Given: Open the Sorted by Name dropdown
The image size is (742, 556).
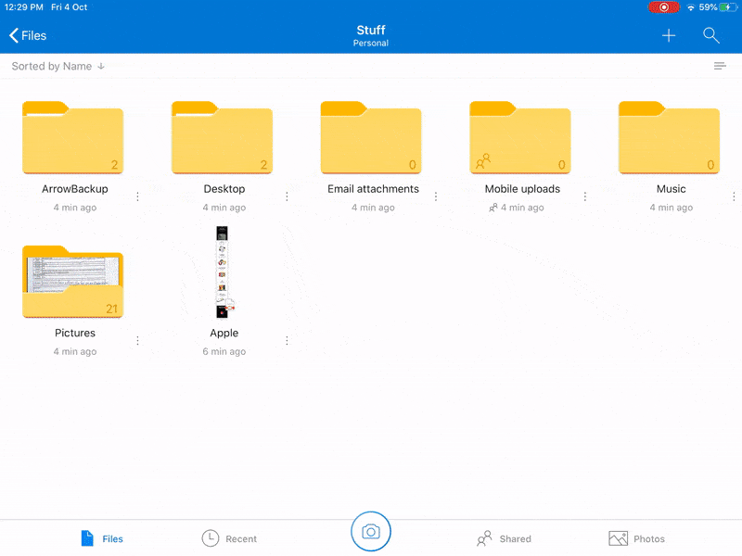Looking at the screenshot, I should tap(56, 66).
